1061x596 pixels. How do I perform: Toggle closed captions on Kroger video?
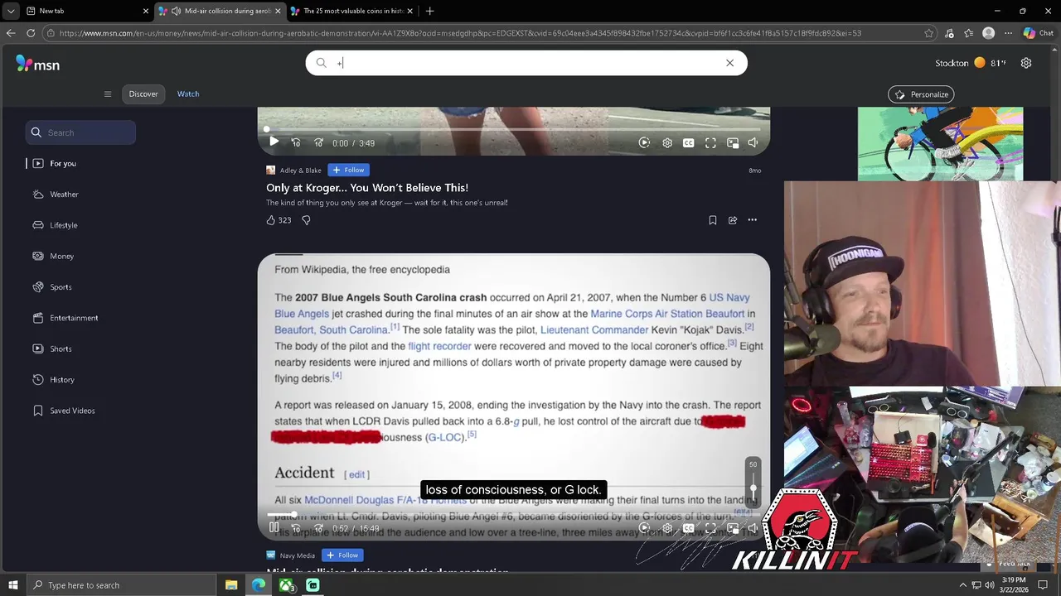[688, 142]
